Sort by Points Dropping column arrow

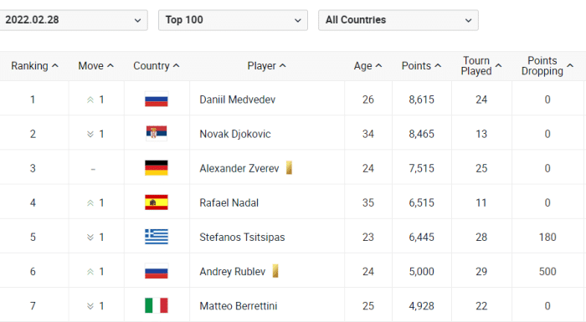(x=570, y=66)
